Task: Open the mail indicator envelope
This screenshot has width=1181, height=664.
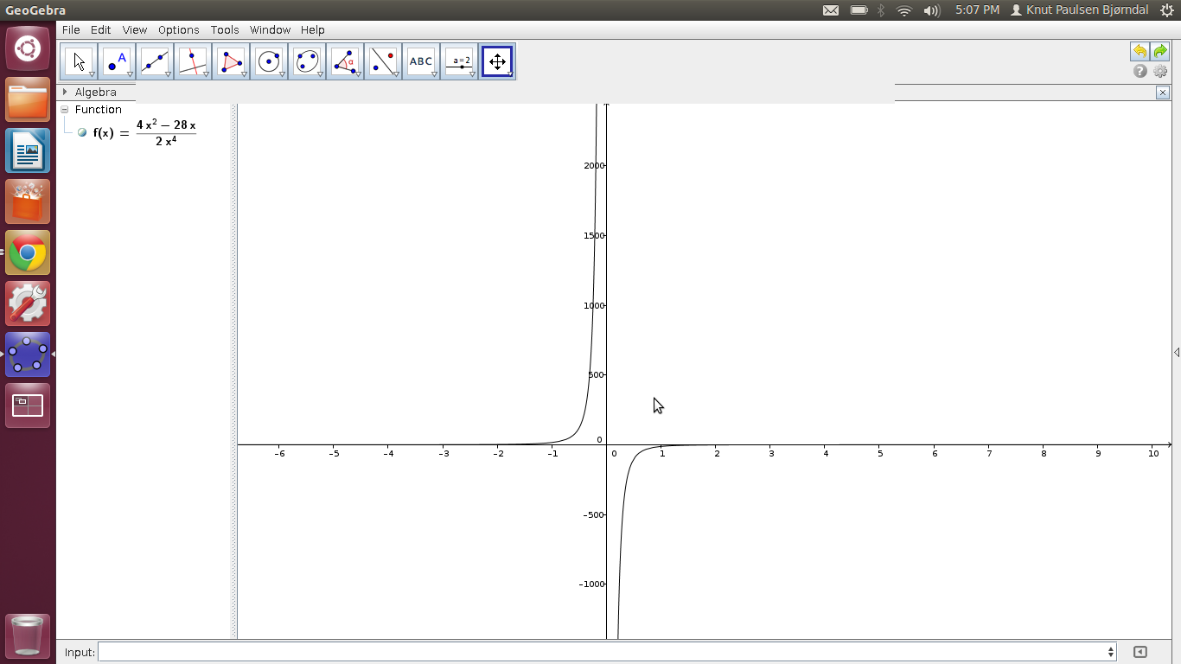Action: pyautogui.click(x=831, y=10)
